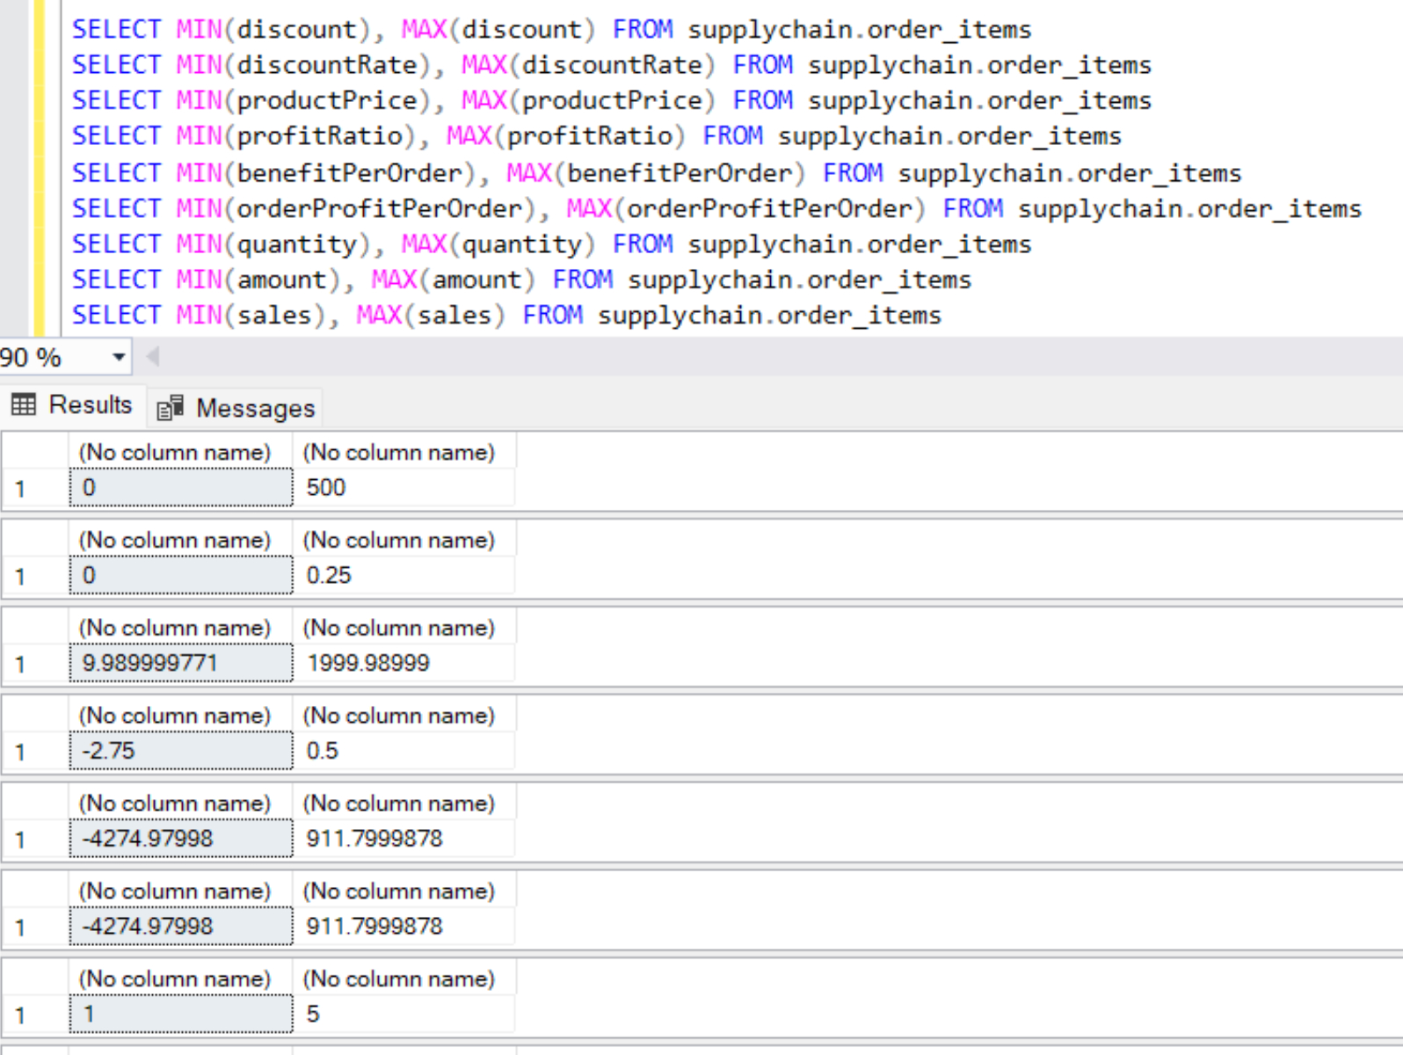Click the Messages tab's document icon
The image size is (1403, 1055).
(170, 408)
